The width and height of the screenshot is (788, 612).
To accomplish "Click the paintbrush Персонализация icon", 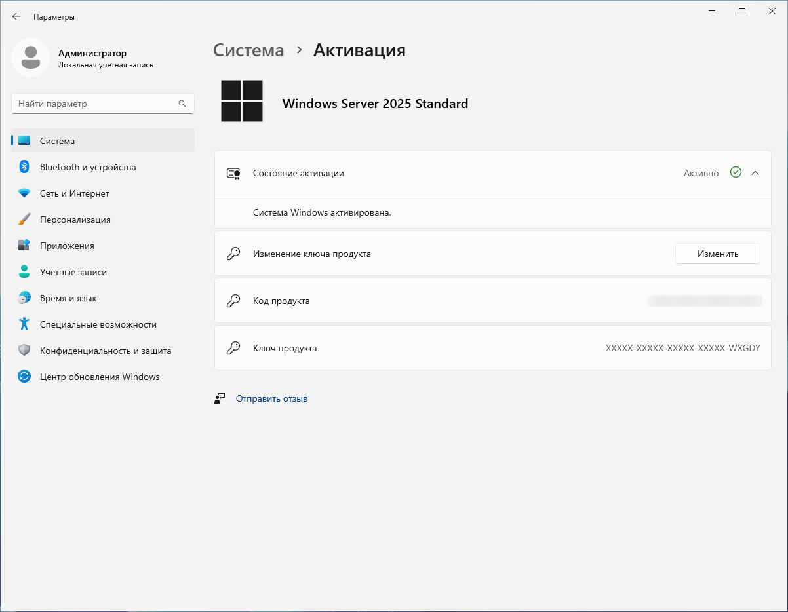I will click(24, 220).
